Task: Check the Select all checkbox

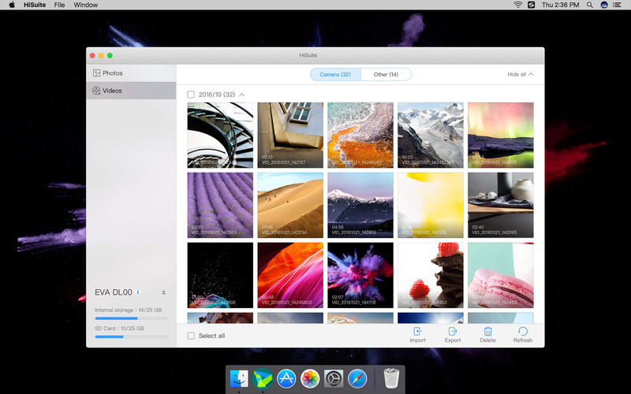Action: pyautogui.click(x=191, y=336)
